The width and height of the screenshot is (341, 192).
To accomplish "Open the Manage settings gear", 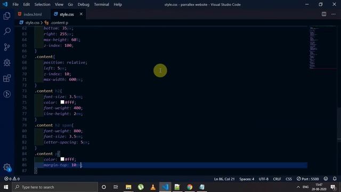I will pyautogui.click(x=7, y=167).
